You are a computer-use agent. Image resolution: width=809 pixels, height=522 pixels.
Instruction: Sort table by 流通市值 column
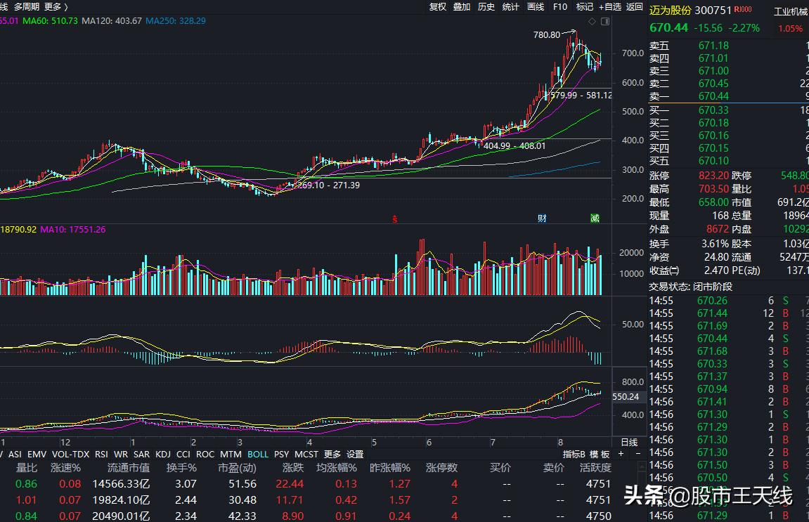tap(129, 468)
